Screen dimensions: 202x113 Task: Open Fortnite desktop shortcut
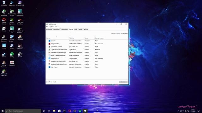click(4, 46)
